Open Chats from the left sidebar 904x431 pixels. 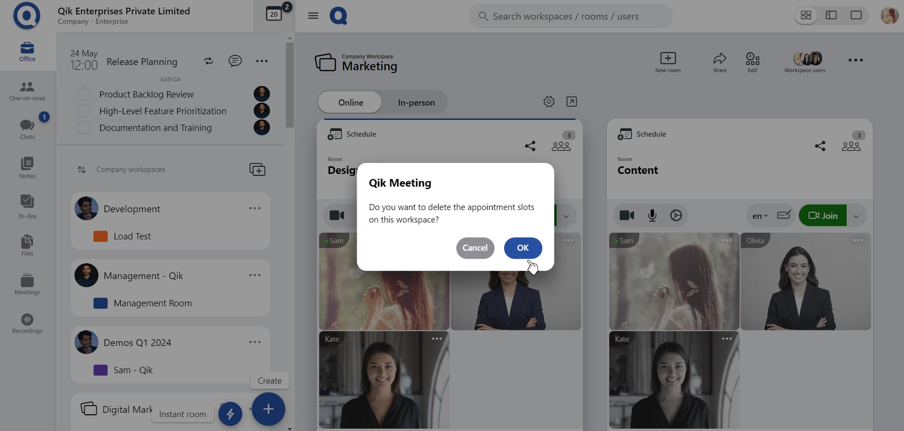point(27,129)
